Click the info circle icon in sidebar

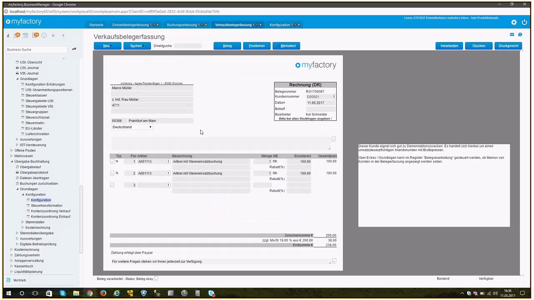point(44,35)
